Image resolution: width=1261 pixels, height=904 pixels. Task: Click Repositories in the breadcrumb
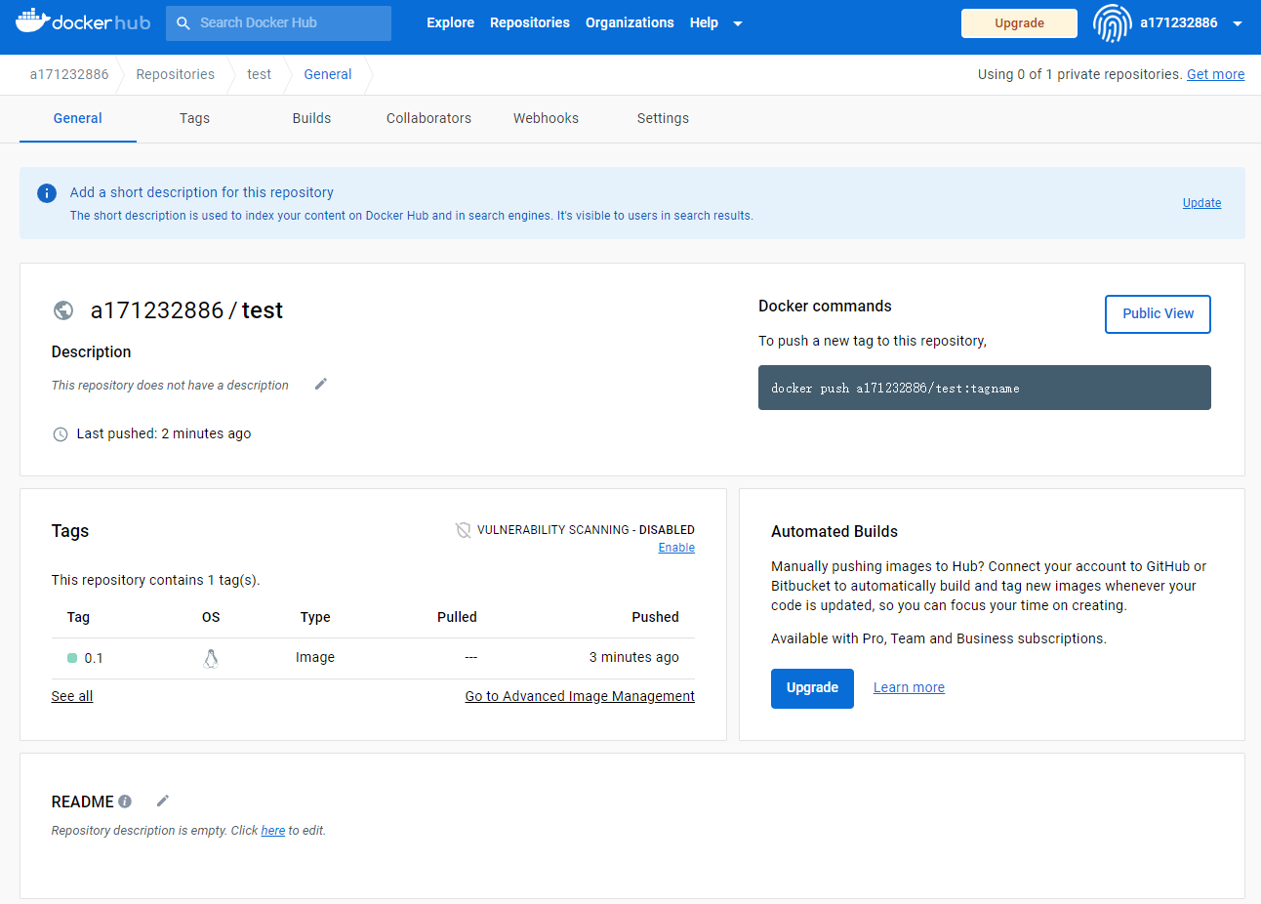pyautogui.click(x=176, y=74)
